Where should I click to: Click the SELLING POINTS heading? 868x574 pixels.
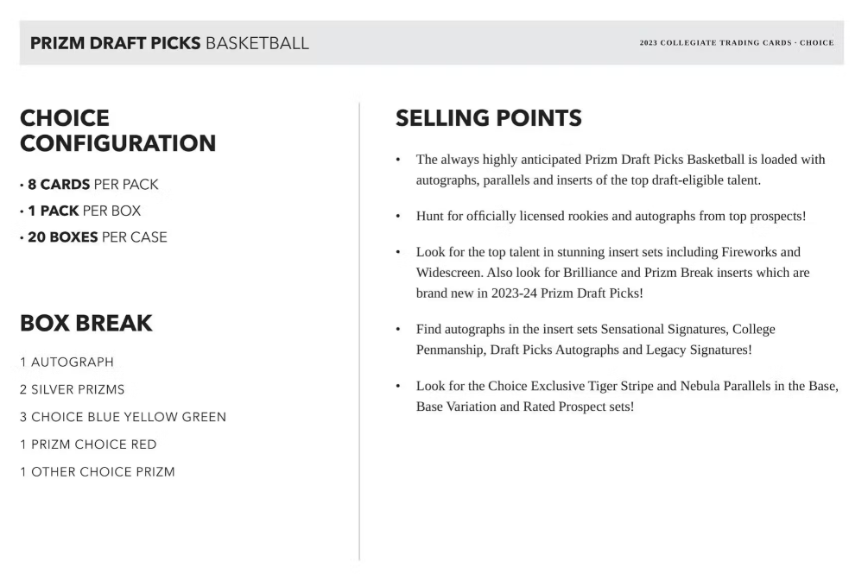coord(488,118)
